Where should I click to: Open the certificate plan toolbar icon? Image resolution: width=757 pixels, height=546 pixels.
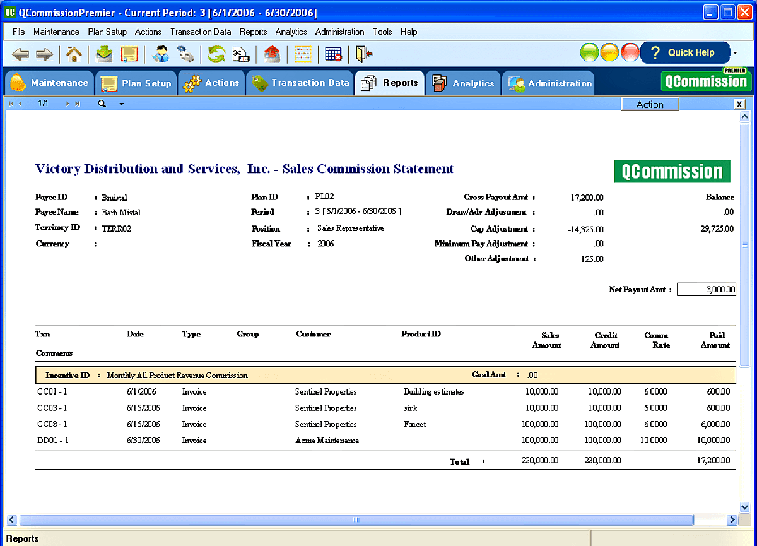(x=129, y=54)
